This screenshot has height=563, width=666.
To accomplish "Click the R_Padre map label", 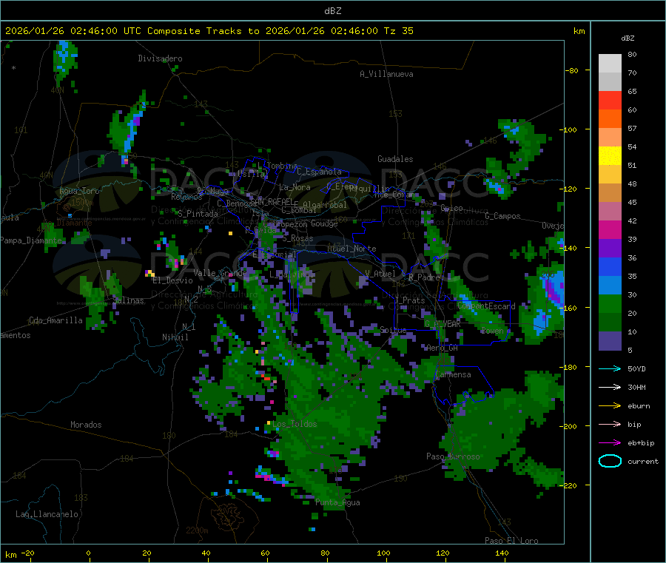I will click(424, 277).
